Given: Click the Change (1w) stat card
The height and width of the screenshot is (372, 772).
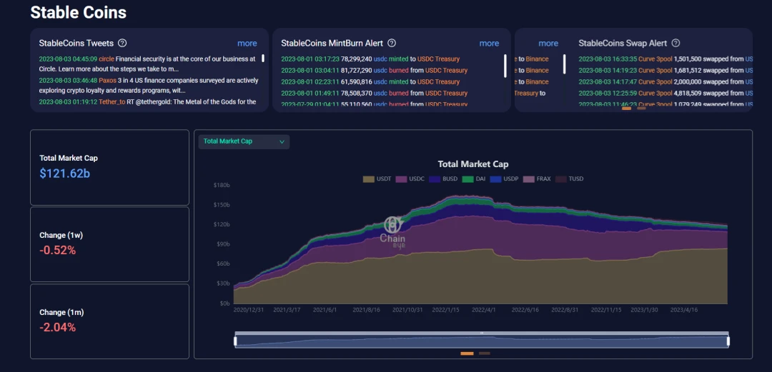Looking at the screenshot, I should 109,243.
